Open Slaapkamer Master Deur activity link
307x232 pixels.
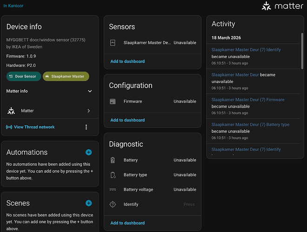pos(235,75)
